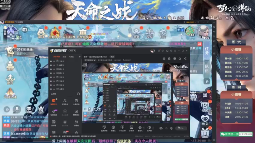The image size is (255, 143).
Task: Open the streamer avatar profile
Action: coord(152,51)
